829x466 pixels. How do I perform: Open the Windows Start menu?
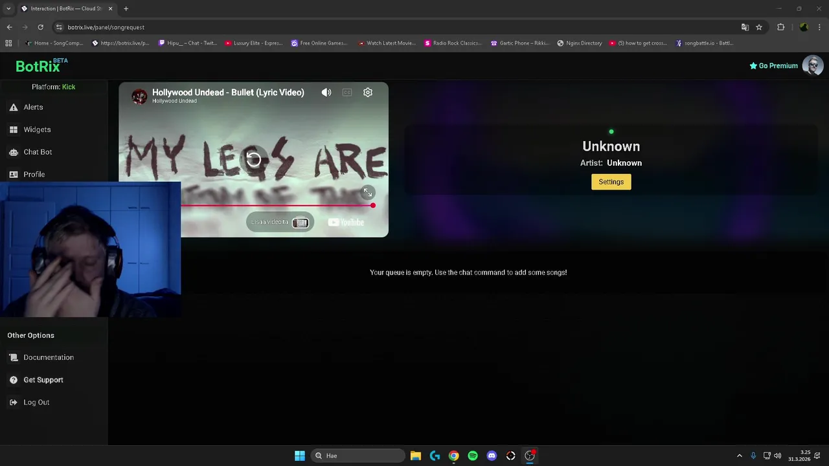click(300, 456)
